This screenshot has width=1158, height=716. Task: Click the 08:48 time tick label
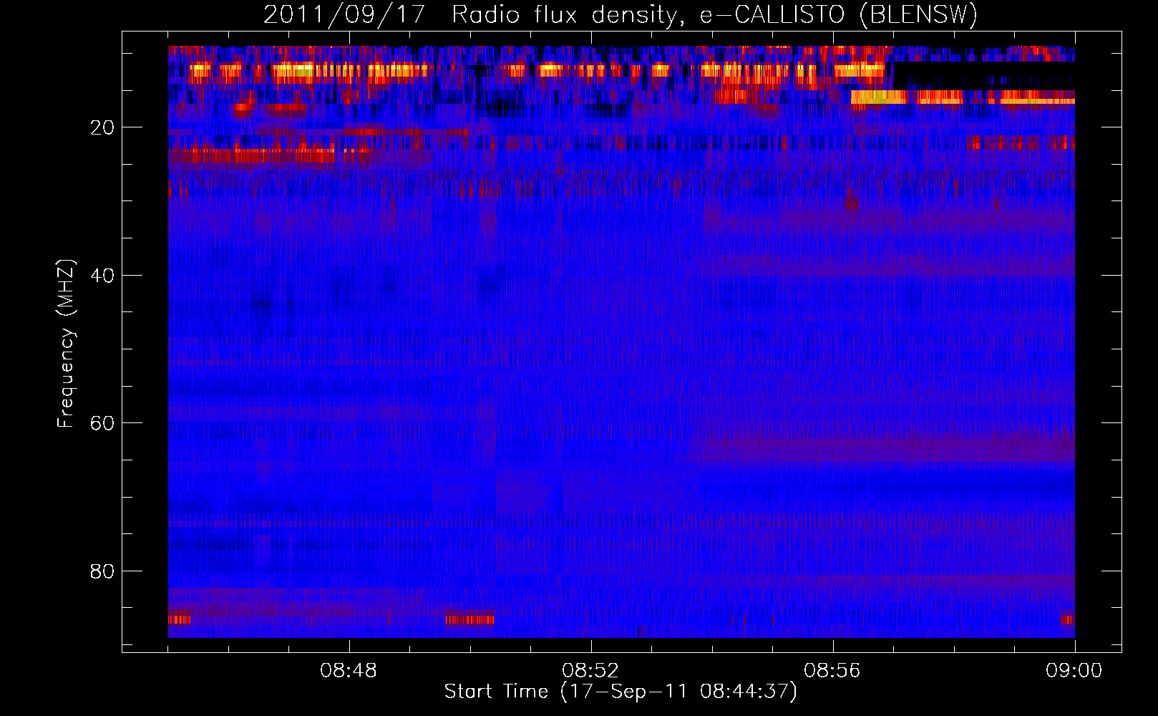[349, 671]
